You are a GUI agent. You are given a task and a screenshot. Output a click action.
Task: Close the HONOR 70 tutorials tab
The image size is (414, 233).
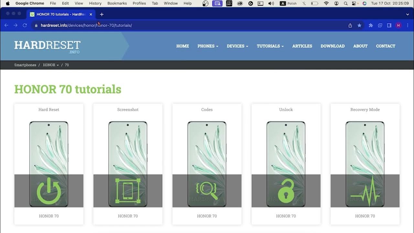pyautogui.click(x=91, y=14)
